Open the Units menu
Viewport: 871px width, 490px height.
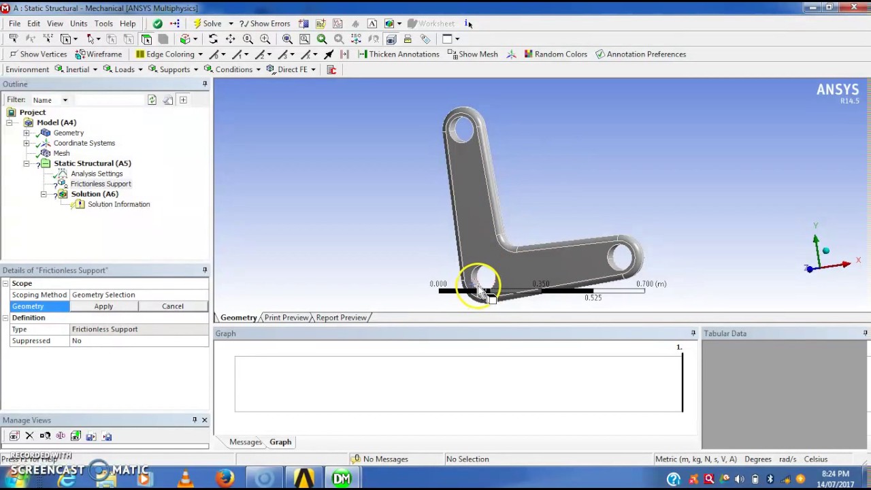click(78, 23)
